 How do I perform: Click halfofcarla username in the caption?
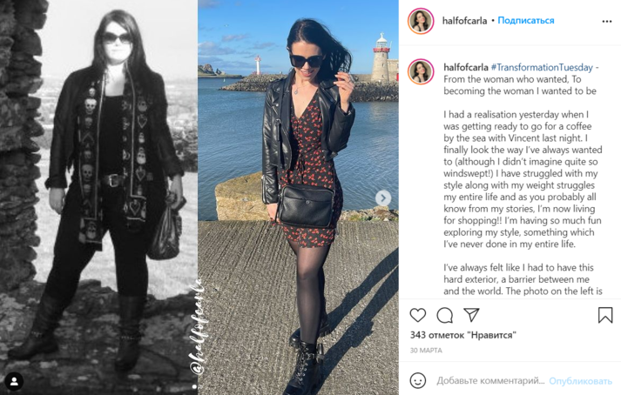pos(466,67)
